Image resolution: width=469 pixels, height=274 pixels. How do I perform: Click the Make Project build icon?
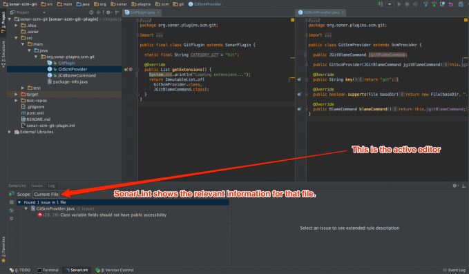tap(381, 4)
